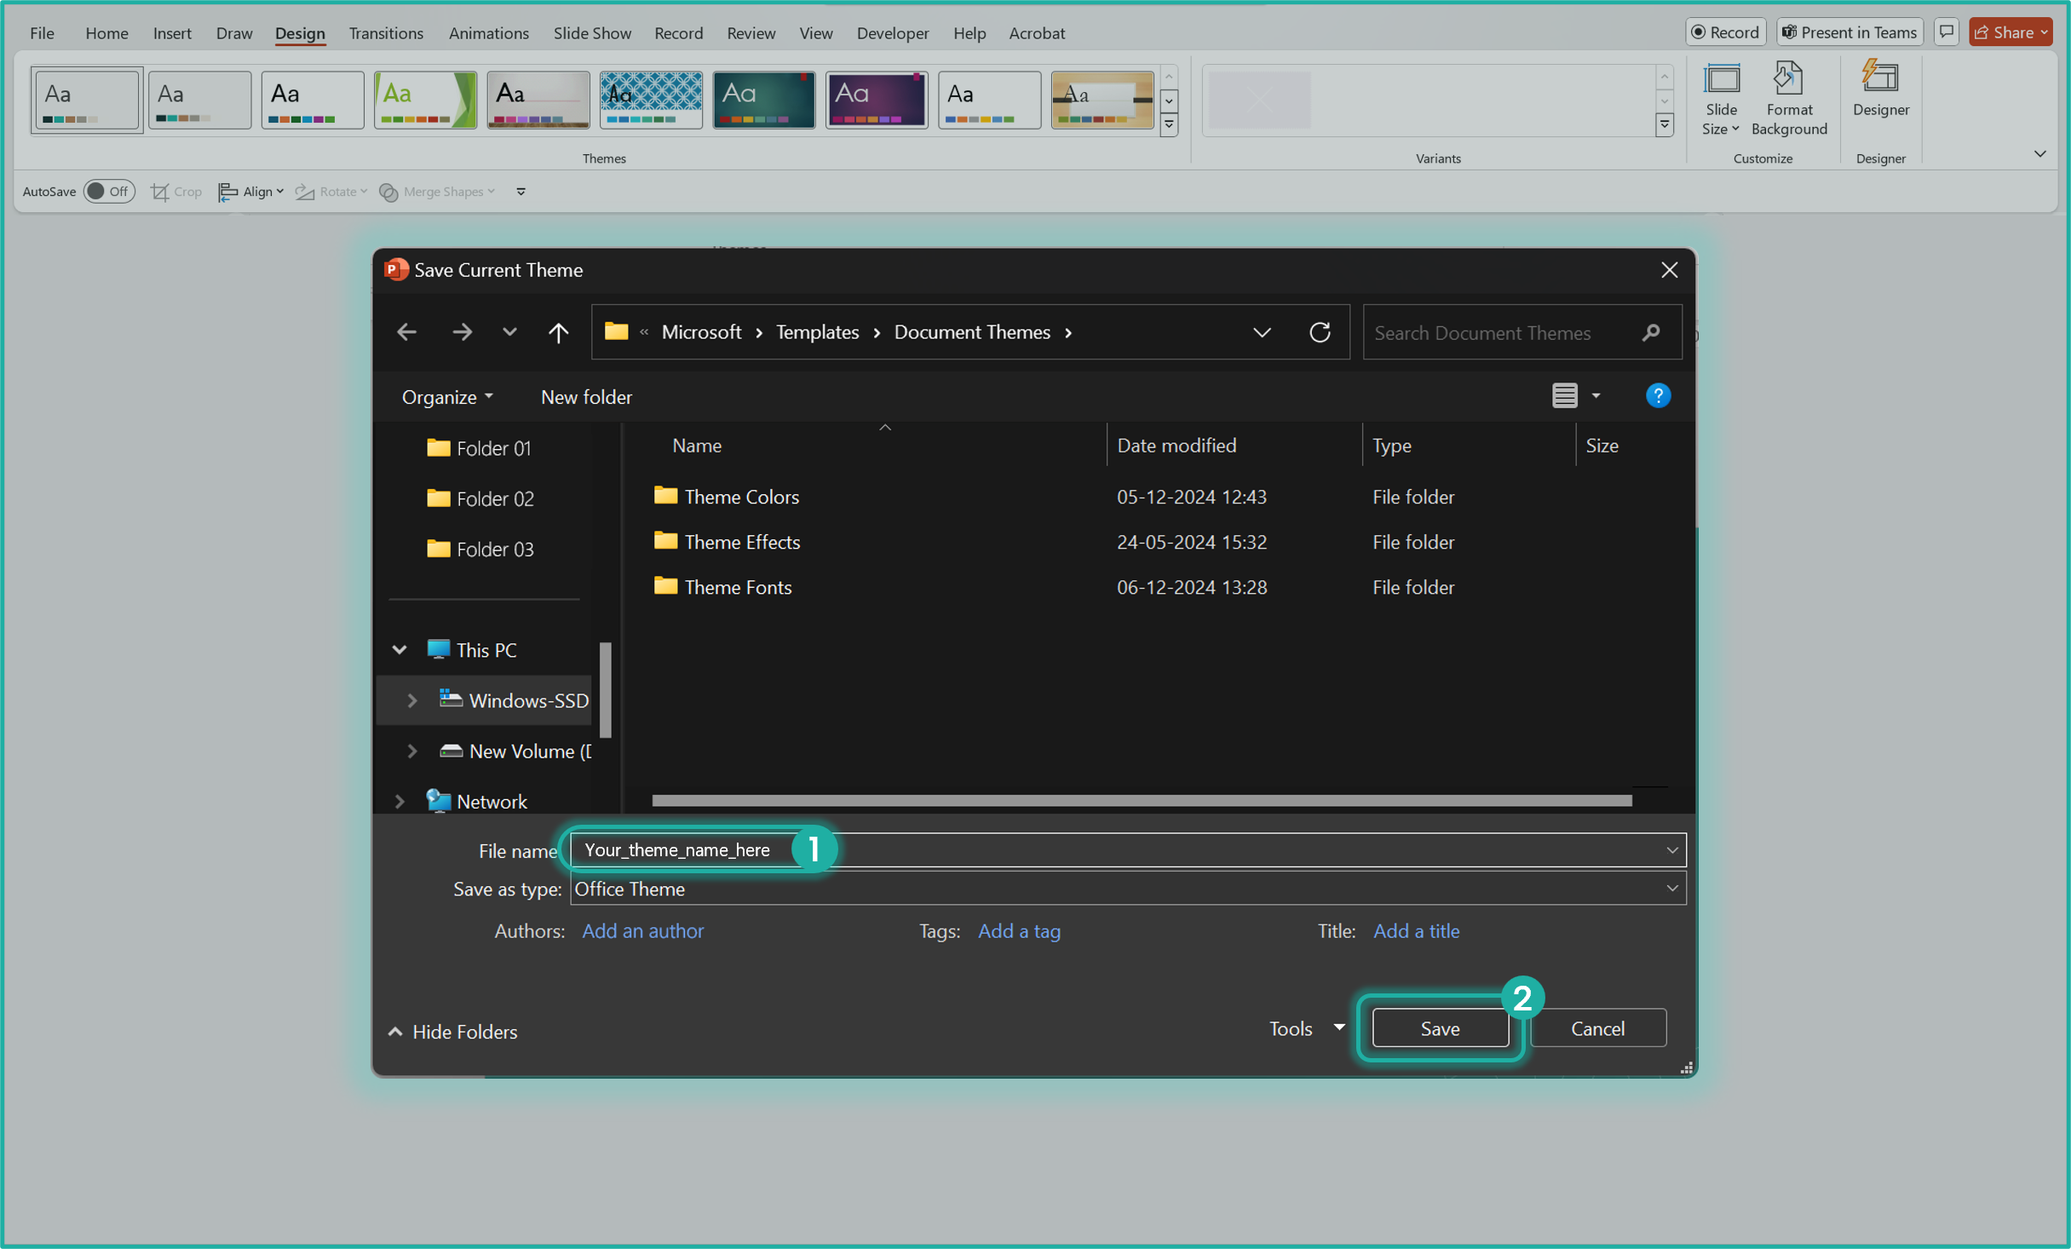
Task: Collapse the ribbon chevron
Action: 2039,153
